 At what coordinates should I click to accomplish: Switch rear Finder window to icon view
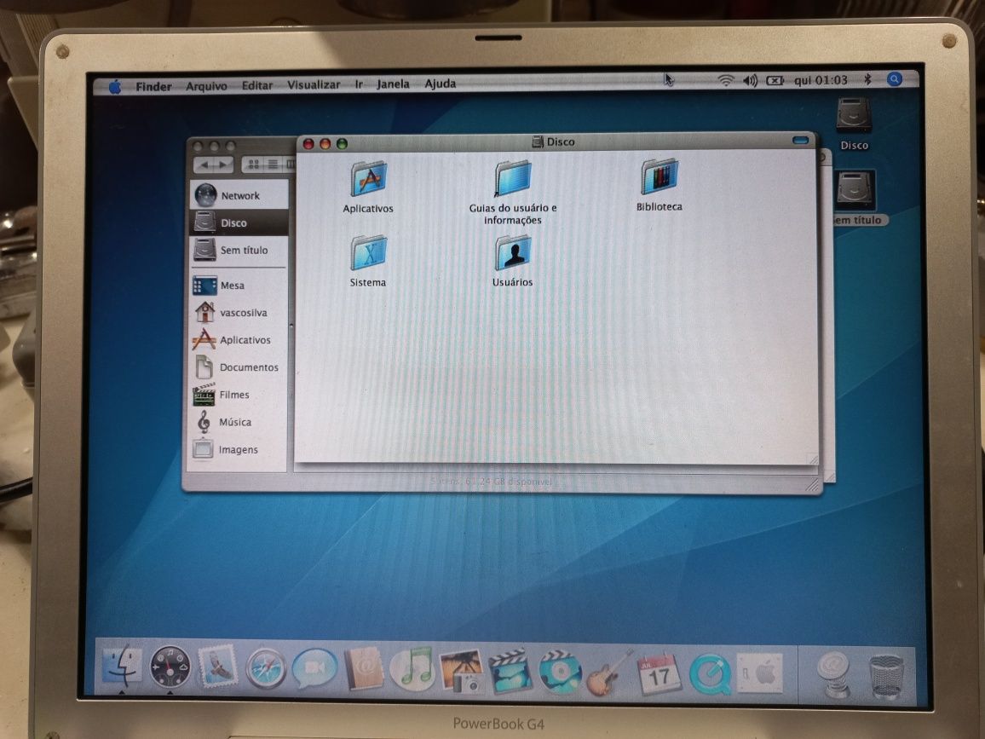click(x=253, y=165)
